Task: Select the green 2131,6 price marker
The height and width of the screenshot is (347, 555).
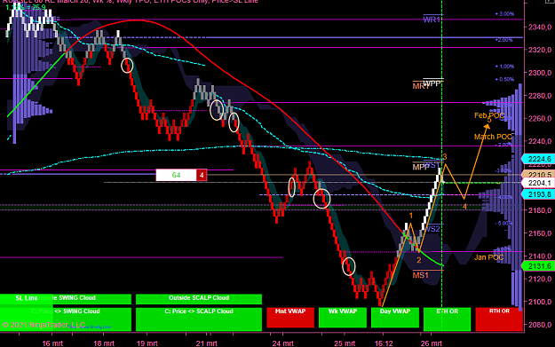Action: [538, 266]
